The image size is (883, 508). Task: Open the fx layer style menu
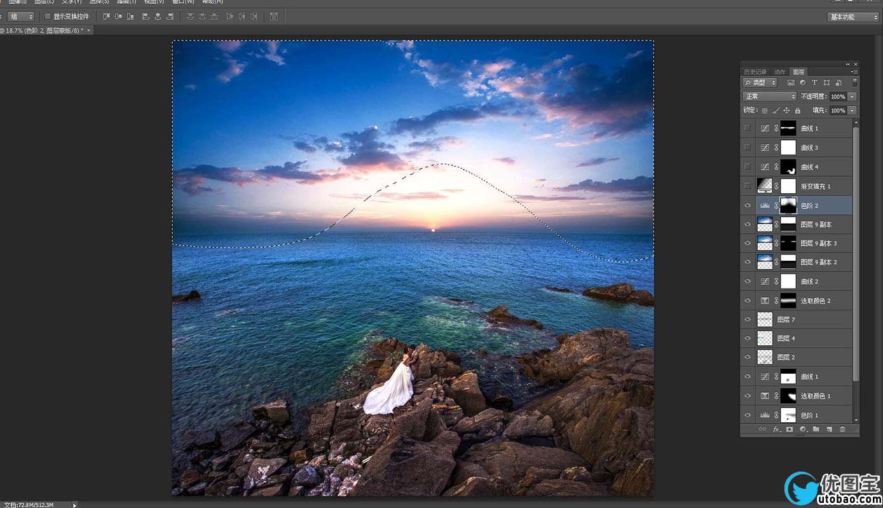776,429
